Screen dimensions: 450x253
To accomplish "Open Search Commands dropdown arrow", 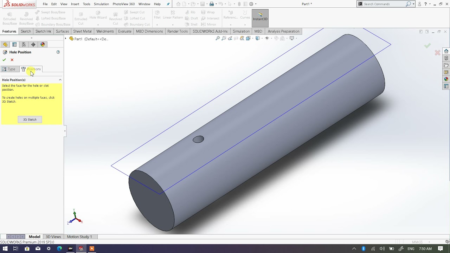I will [413, 4].
